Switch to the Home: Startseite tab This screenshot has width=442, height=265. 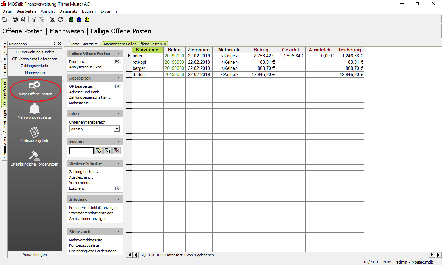click(x=84, y=44)
